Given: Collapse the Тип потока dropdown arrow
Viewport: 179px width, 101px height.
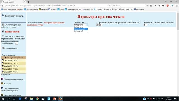Looking at the screenshot, I should tap(86, 25).
